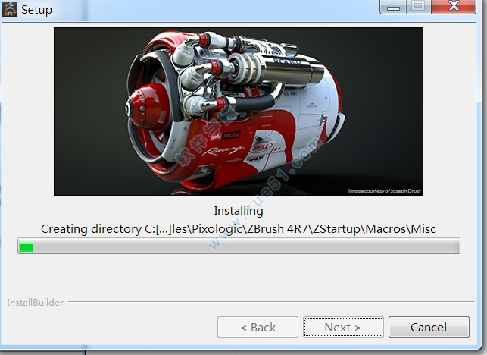Click the jet engine splash image

pyautogui.click(x=238, y=112)
